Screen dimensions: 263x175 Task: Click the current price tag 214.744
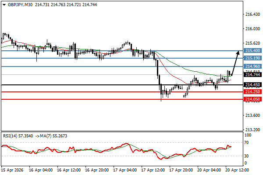pos(253,75)
